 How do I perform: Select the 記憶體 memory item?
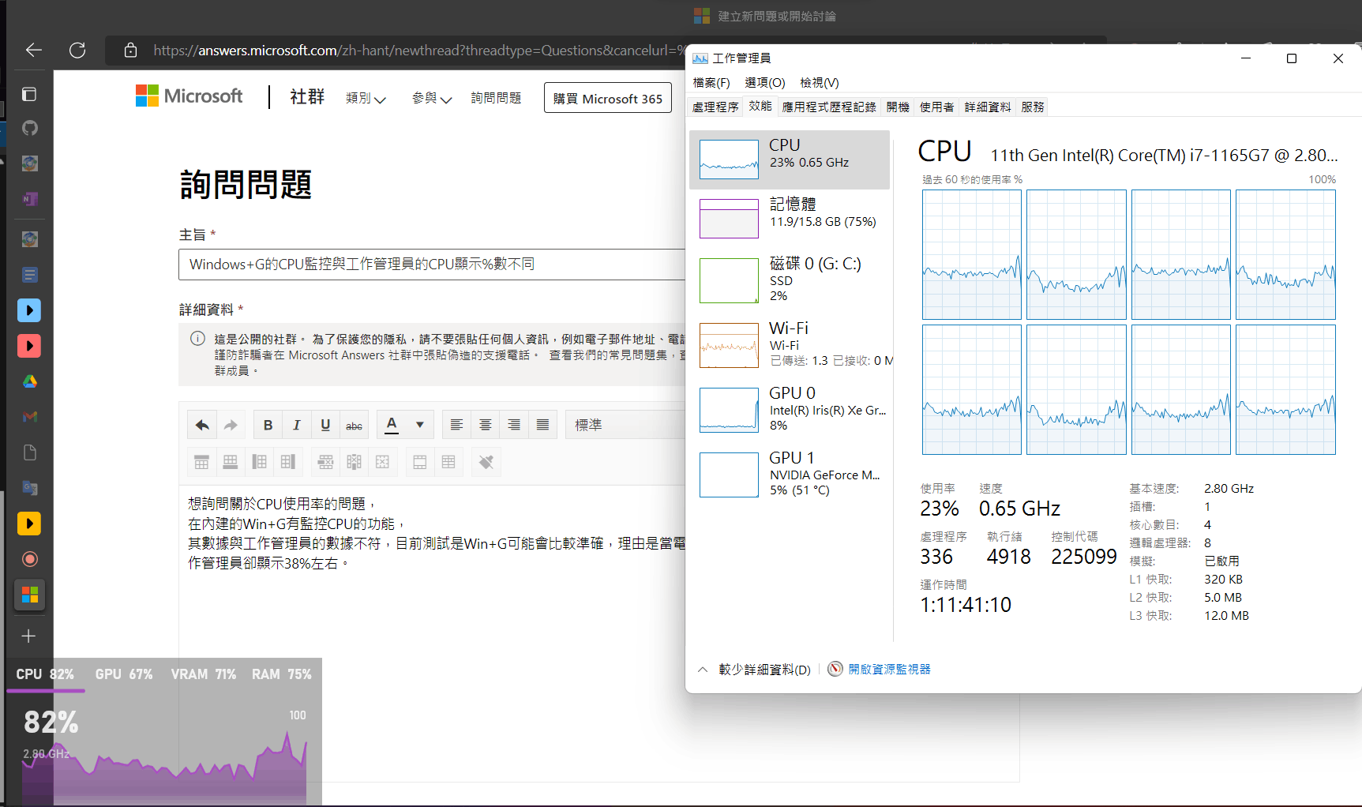790,218
